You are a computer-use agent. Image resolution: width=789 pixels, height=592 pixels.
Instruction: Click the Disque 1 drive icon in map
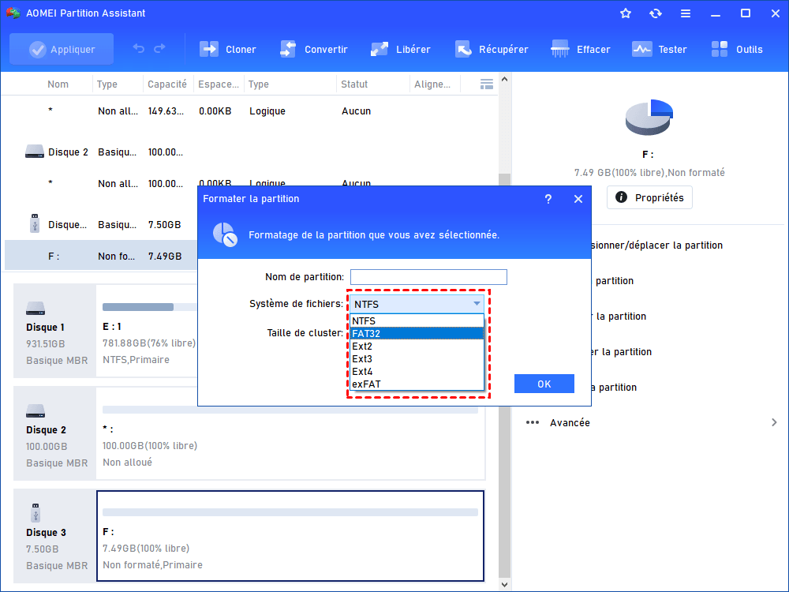36,308
